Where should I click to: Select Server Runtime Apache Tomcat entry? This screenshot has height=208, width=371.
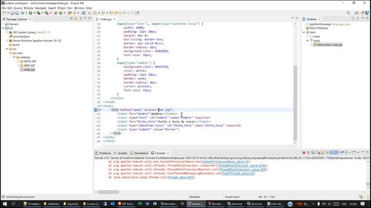click(x=35, y=40)
